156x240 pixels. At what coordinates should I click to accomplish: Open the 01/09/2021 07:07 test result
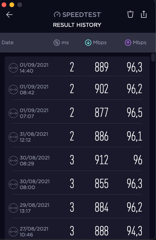click(77, 113)
